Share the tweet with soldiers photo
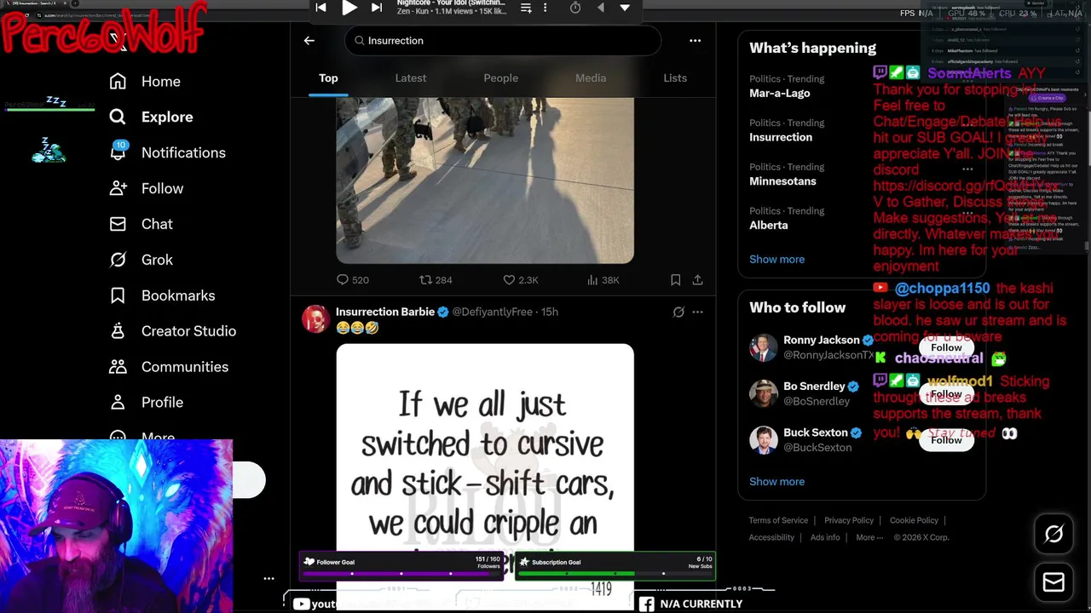Screen dimensions: 1091x613 tap(697, 279)
